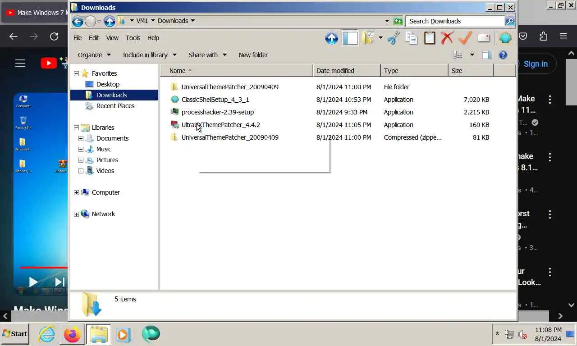Click the Properties checkmark toolbar icon
The width and height of the screenshot is (577, 346).
[x=465, y=38]
